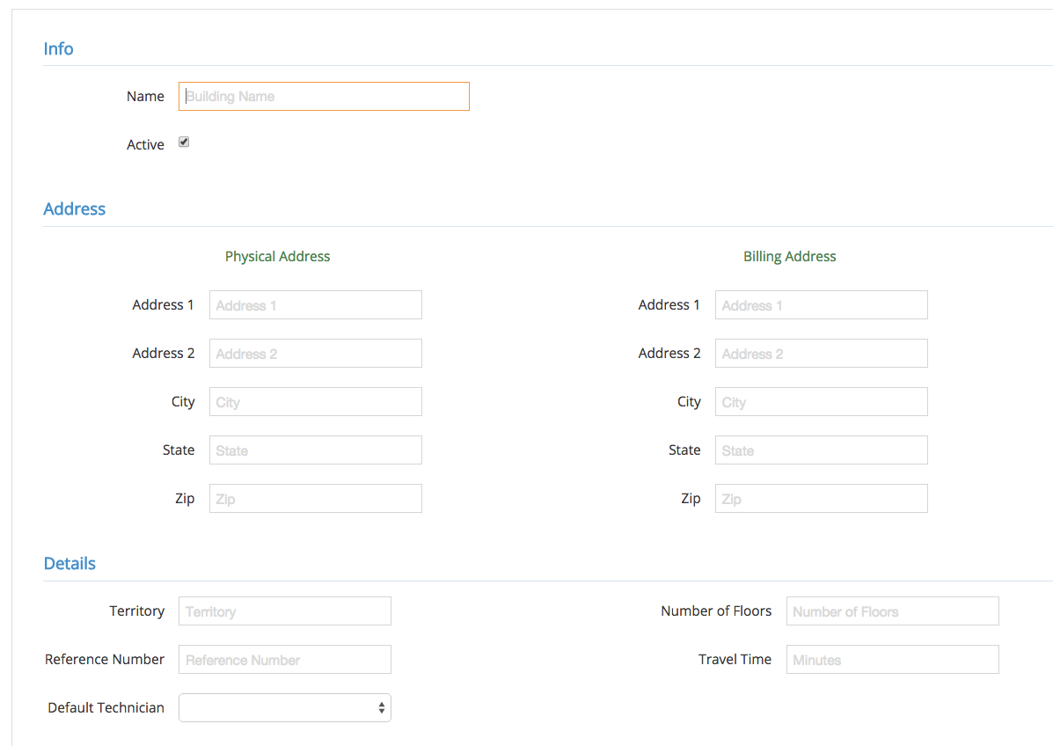Image resolution: width=1053 pixels, height=746 pixels.
Task: Focus Physical Address 2 field
Action: pyautogui.click(x=316, y=353)
